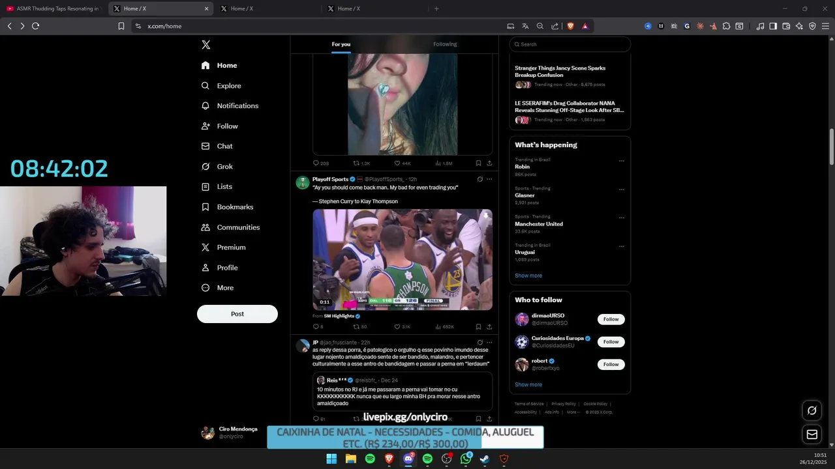Viewport: 835px width, 469px height.
Task: Open Windows Start menu
Action: [331, 459]
